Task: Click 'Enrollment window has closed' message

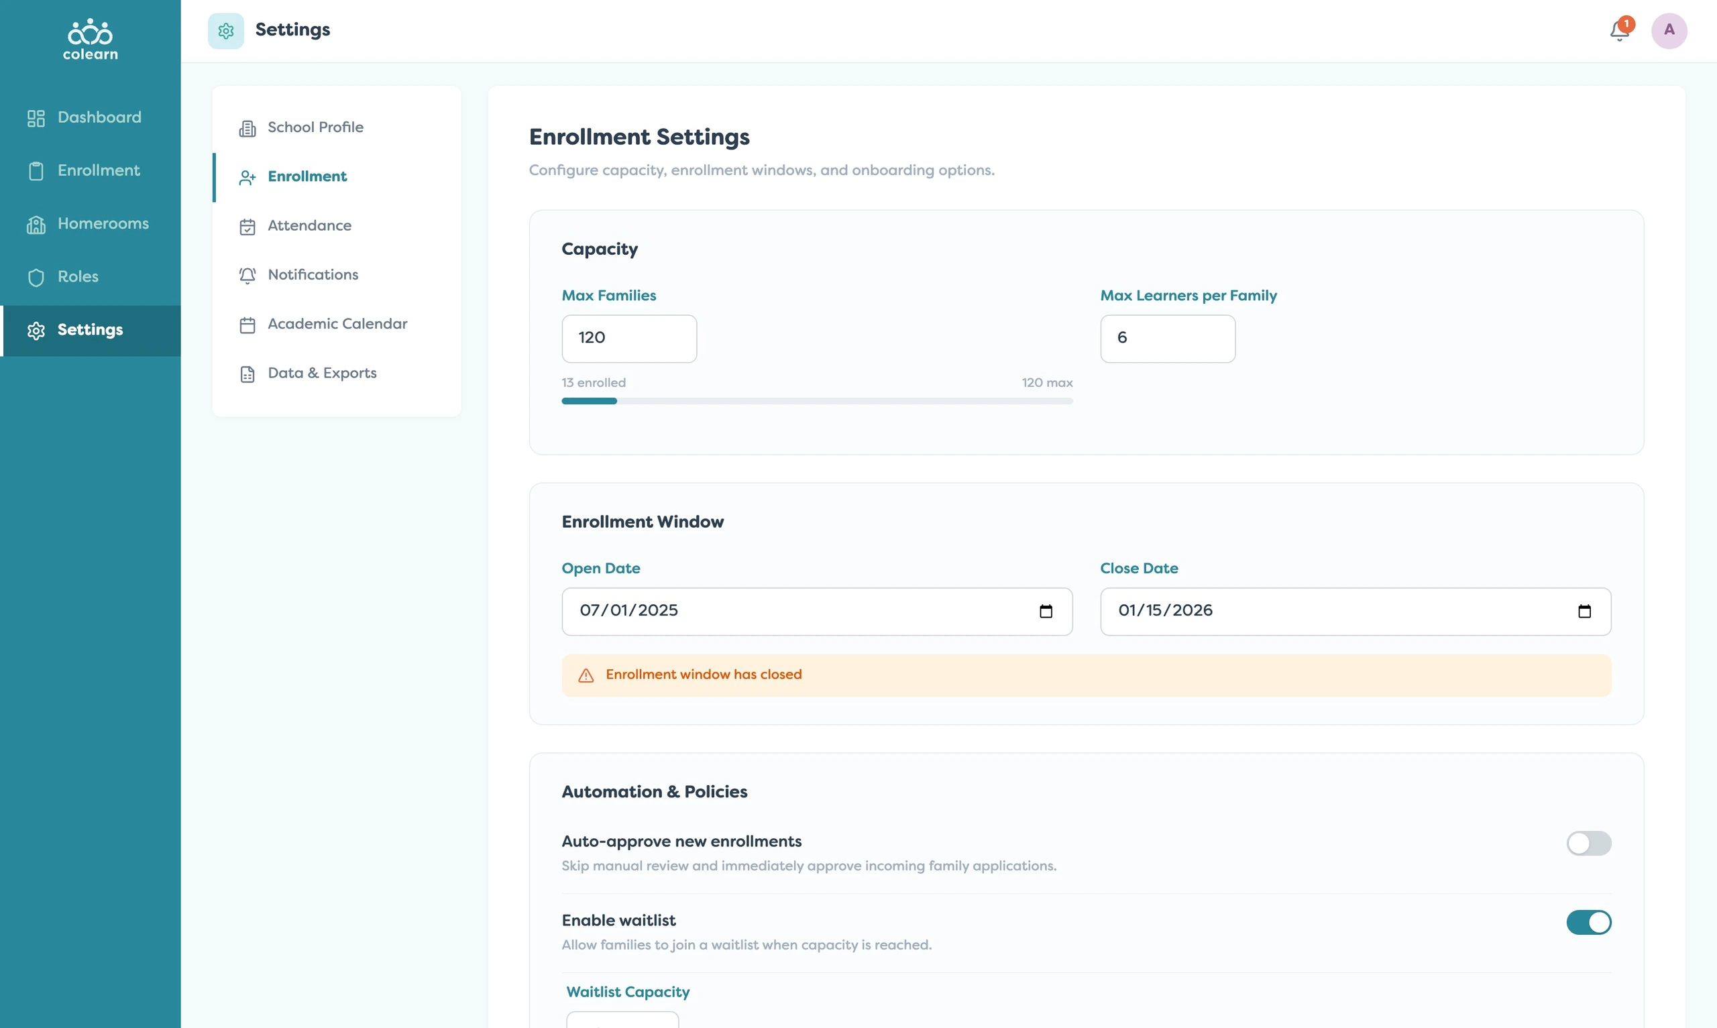Action: point(704,675)
